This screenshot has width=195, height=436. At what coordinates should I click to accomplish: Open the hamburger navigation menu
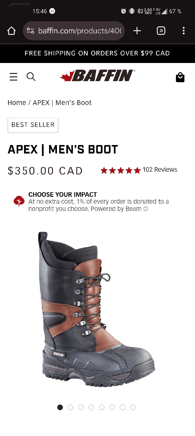pyautogui.click(x=13, y=77)
